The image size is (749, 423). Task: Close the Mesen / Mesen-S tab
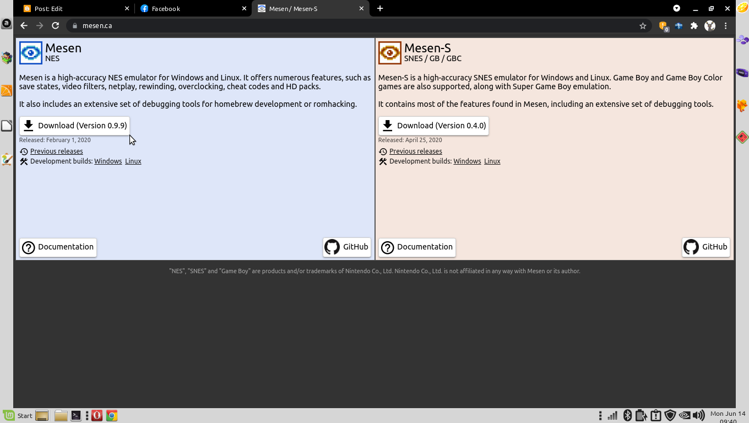361,8
